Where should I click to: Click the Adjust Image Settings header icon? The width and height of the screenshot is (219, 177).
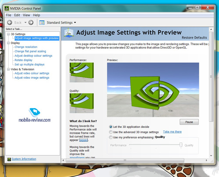(69, 33)
